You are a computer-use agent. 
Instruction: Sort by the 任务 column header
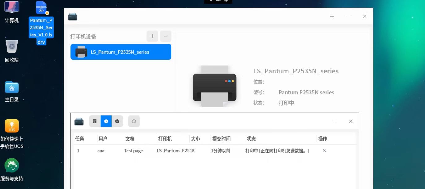(x=80, y=139)
